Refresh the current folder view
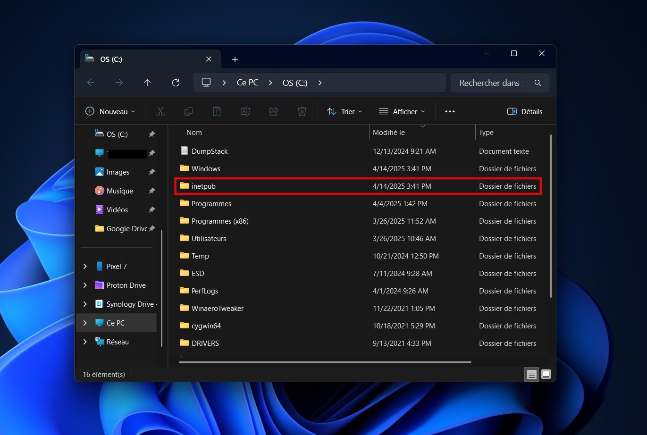647x435 pixels. (x=176, y=83)
